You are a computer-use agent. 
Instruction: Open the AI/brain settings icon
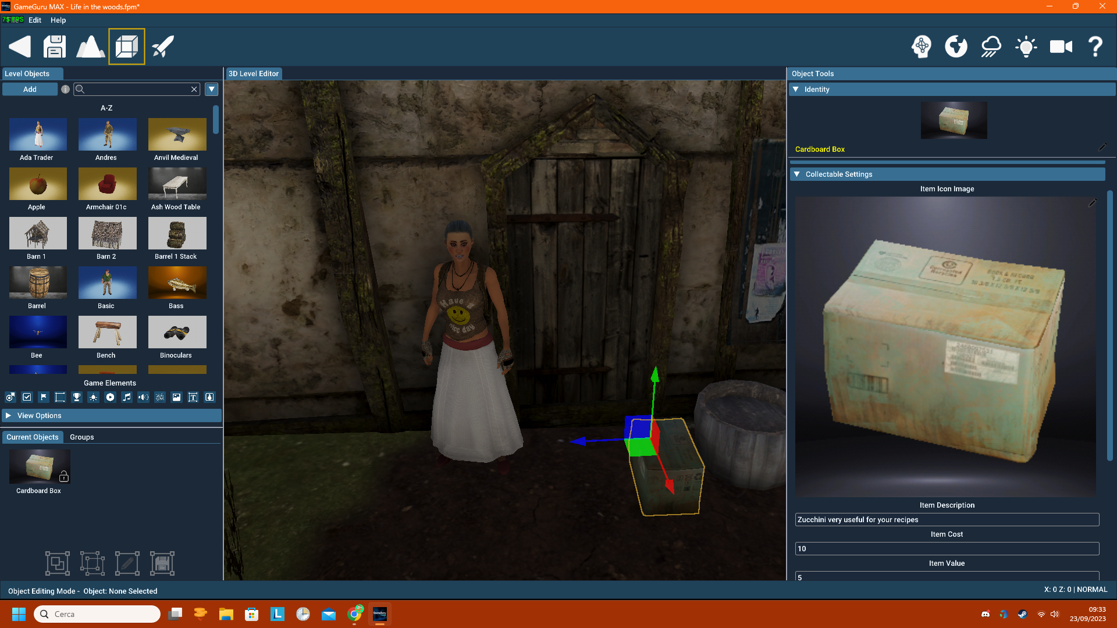pos(921,47)
